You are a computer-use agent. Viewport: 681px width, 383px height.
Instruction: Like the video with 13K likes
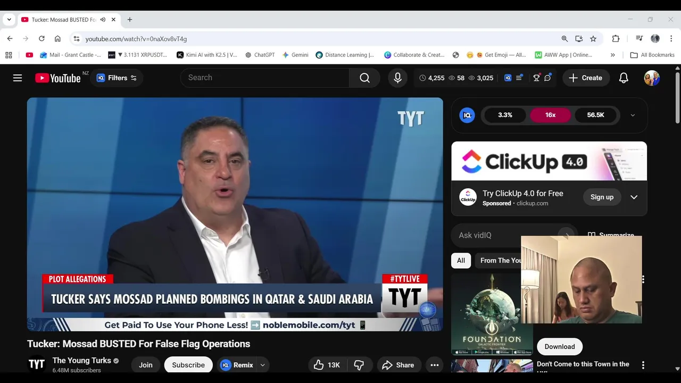pos(327,365)
